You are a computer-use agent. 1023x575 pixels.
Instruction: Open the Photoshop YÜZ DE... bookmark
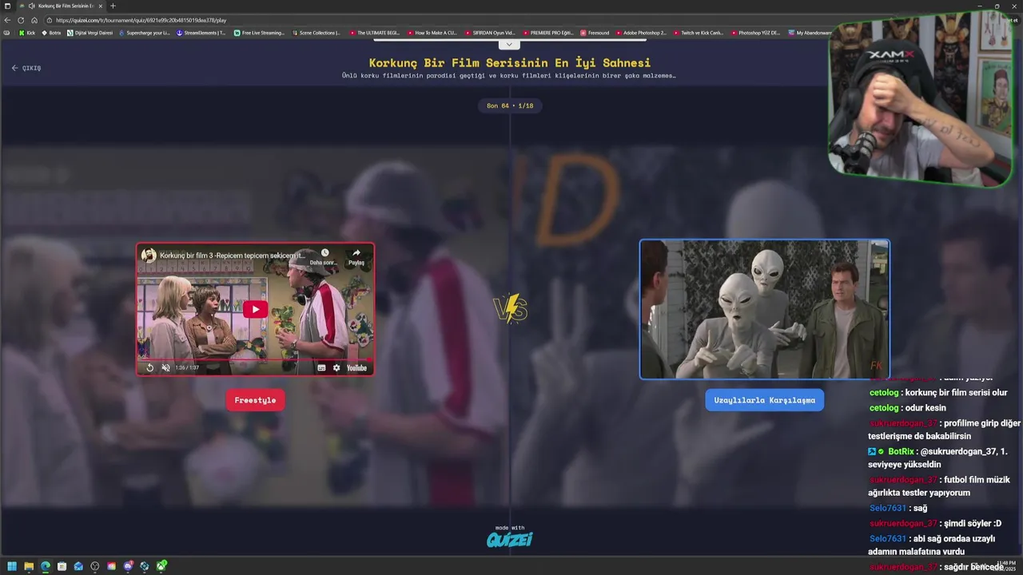click(x=755, y=33)
